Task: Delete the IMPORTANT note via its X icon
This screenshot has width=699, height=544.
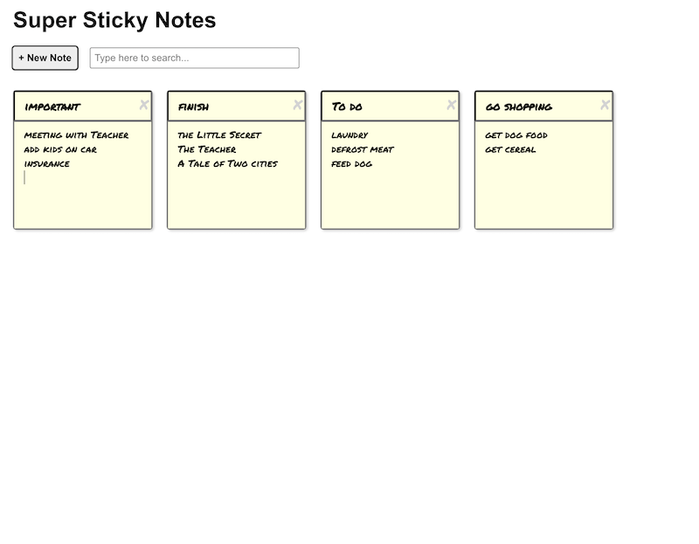Action: [146, 104]
